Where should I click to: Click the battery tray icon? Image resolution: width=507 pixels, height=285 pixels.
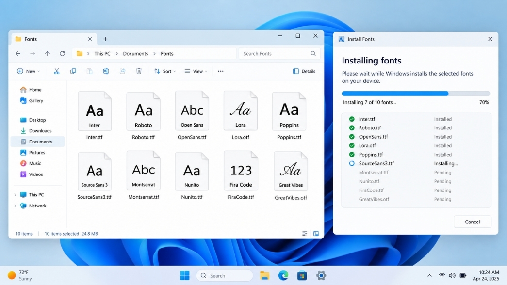pyautogui.click(x=463, y=276)
